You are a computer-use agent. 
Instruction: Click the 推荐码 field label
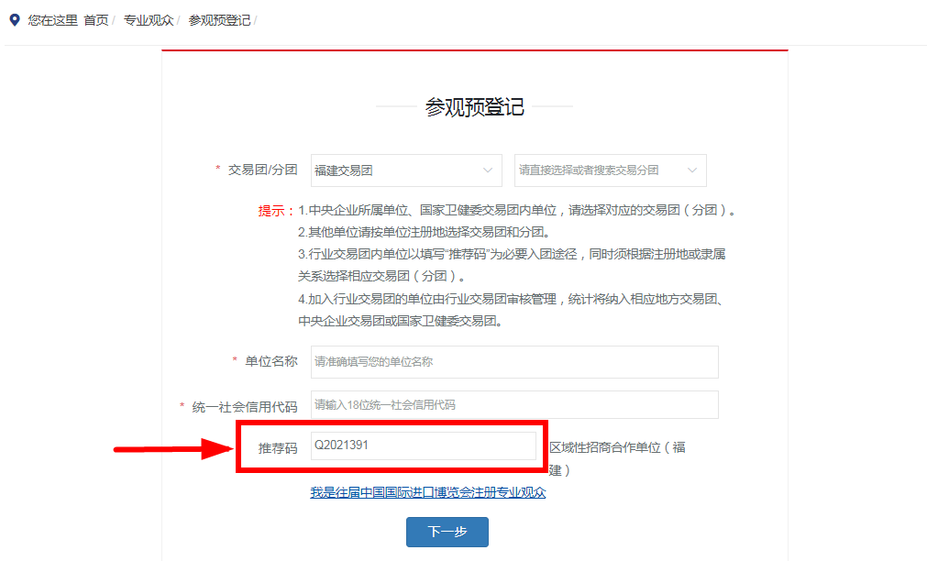pos(278,448)
